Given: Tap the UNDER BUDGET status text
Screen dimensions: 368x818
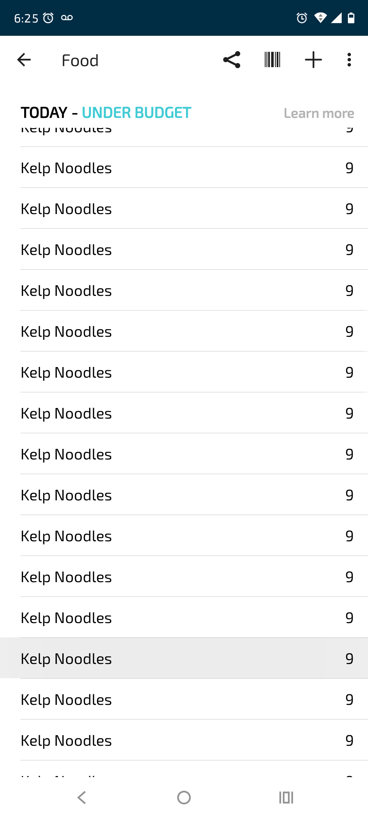Looking at the screenshot, I should [136, 113].
